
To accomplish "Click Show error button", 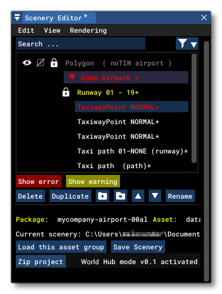I will click(x=38, y=181).
